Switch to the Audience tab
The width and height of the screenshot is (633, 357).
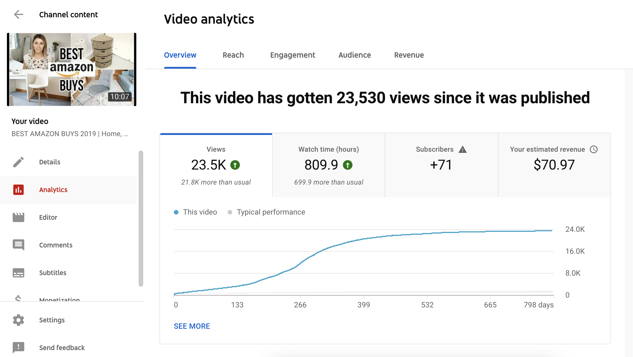(x=355, y=55)
